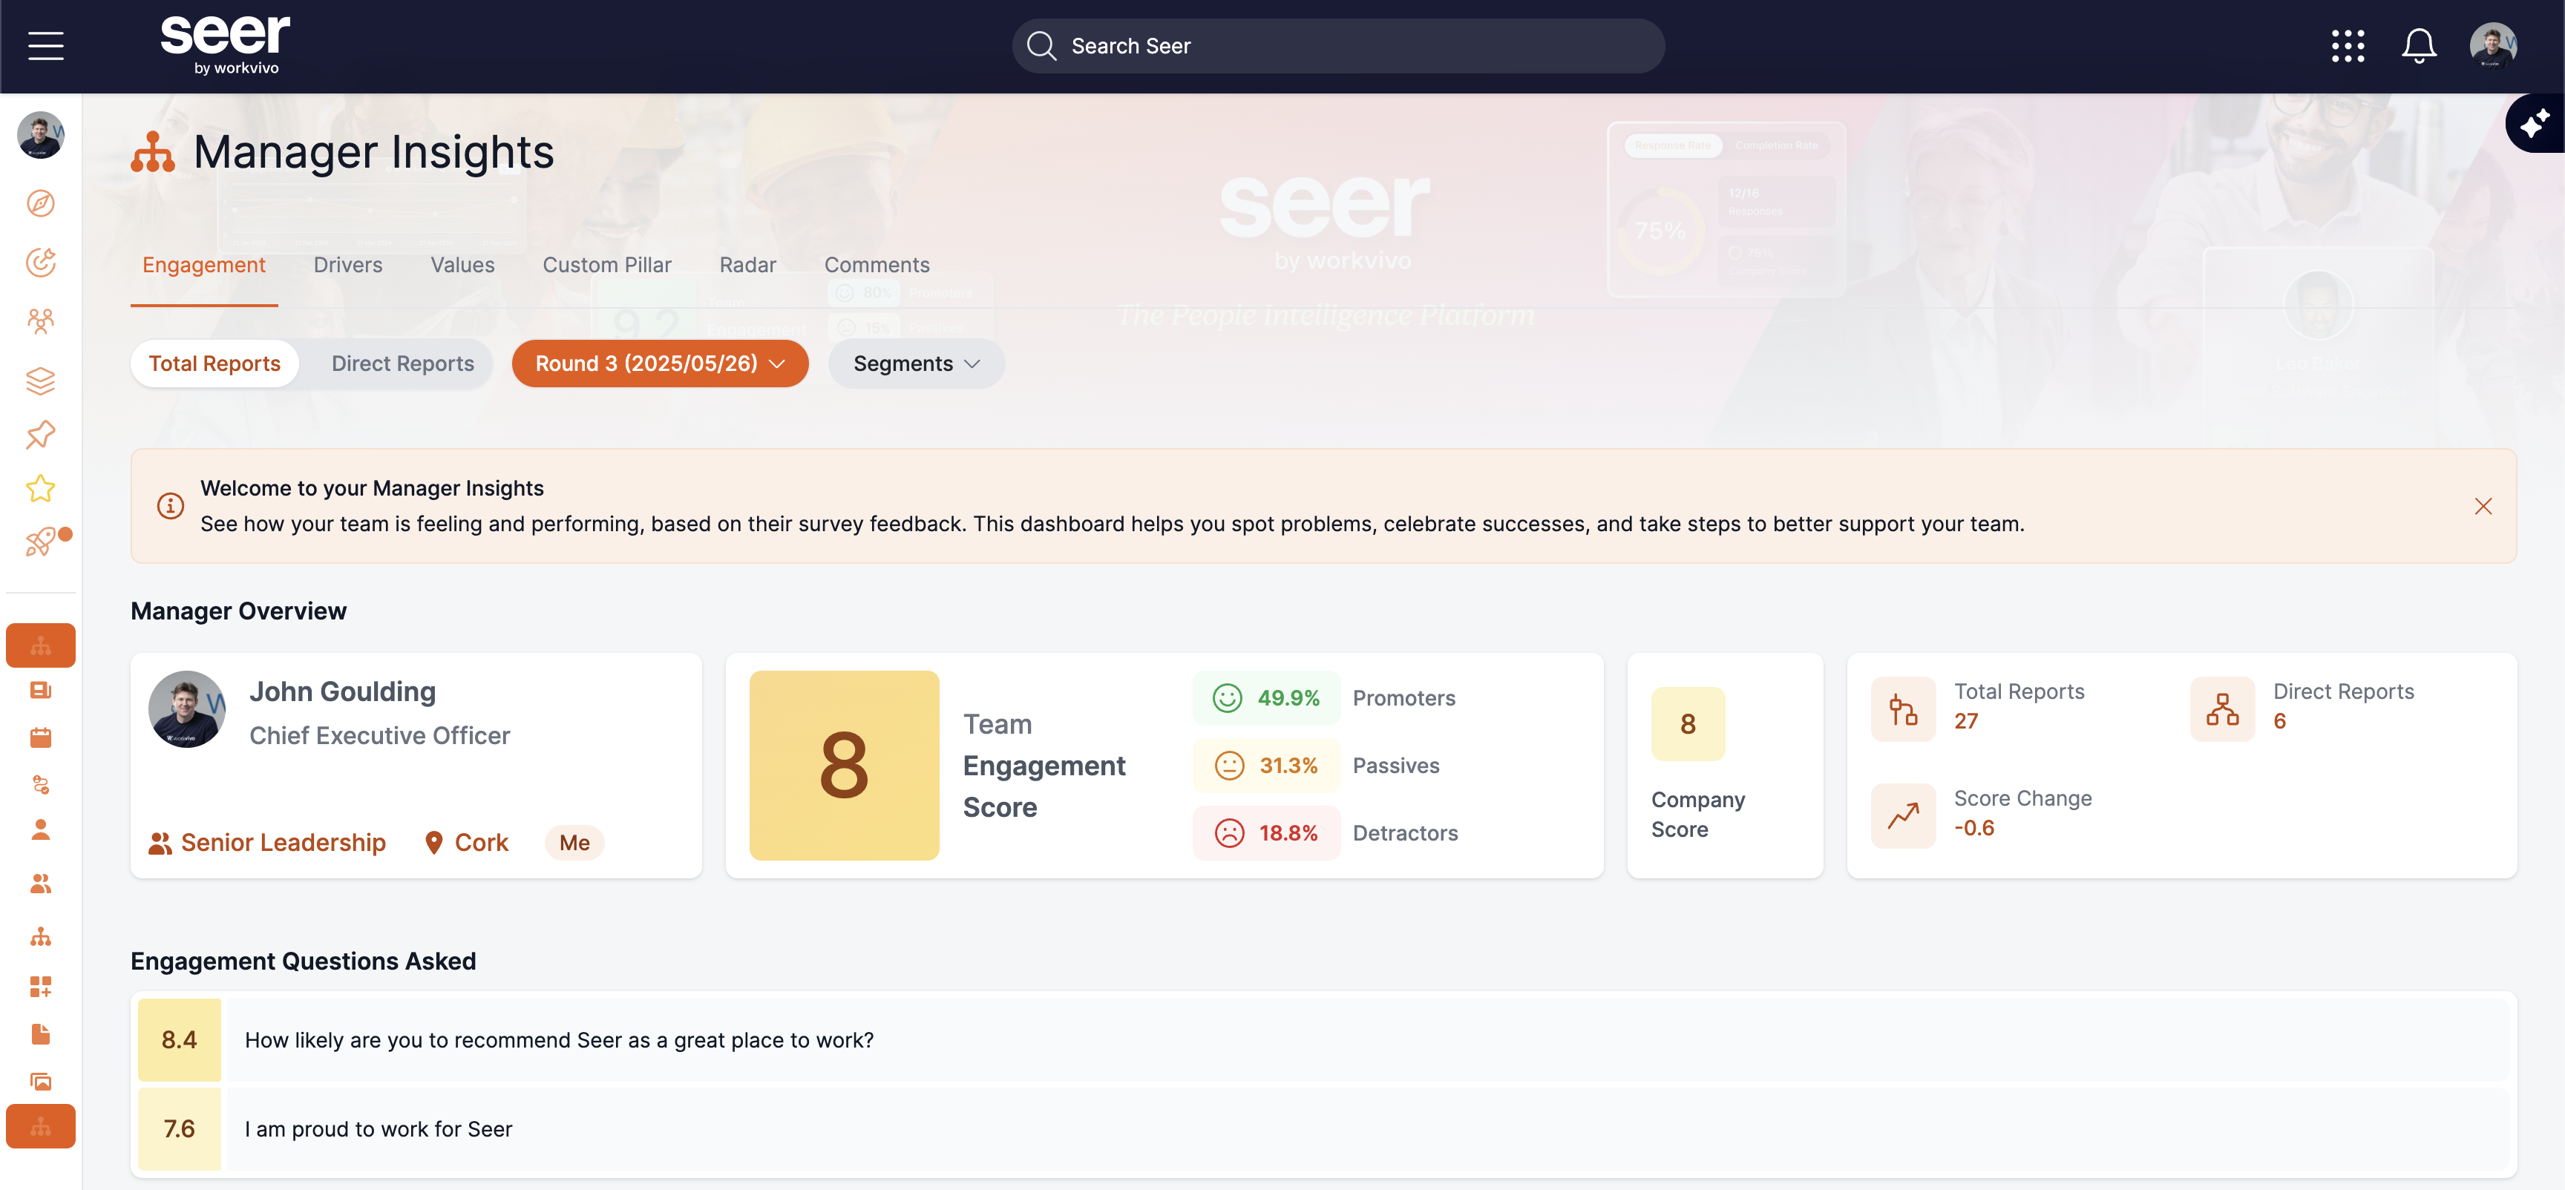This screenshot has height=1190, width=2565.
Task: Click the Direct Reports value 6
Action: [2279, 721]
